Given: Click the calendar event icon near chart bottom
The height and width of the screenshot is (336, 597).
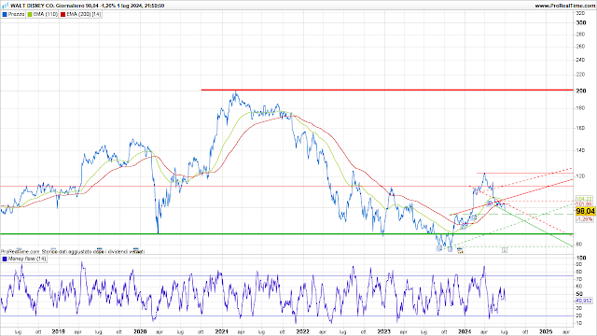Looking at the screenshot, I should click(x=460, y=250).
